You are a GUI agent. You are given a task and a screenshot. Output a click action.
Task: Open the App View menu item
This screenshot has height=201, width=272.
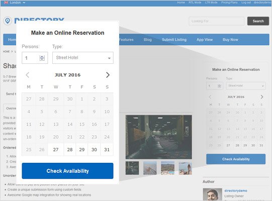click(x=205, y=40)
